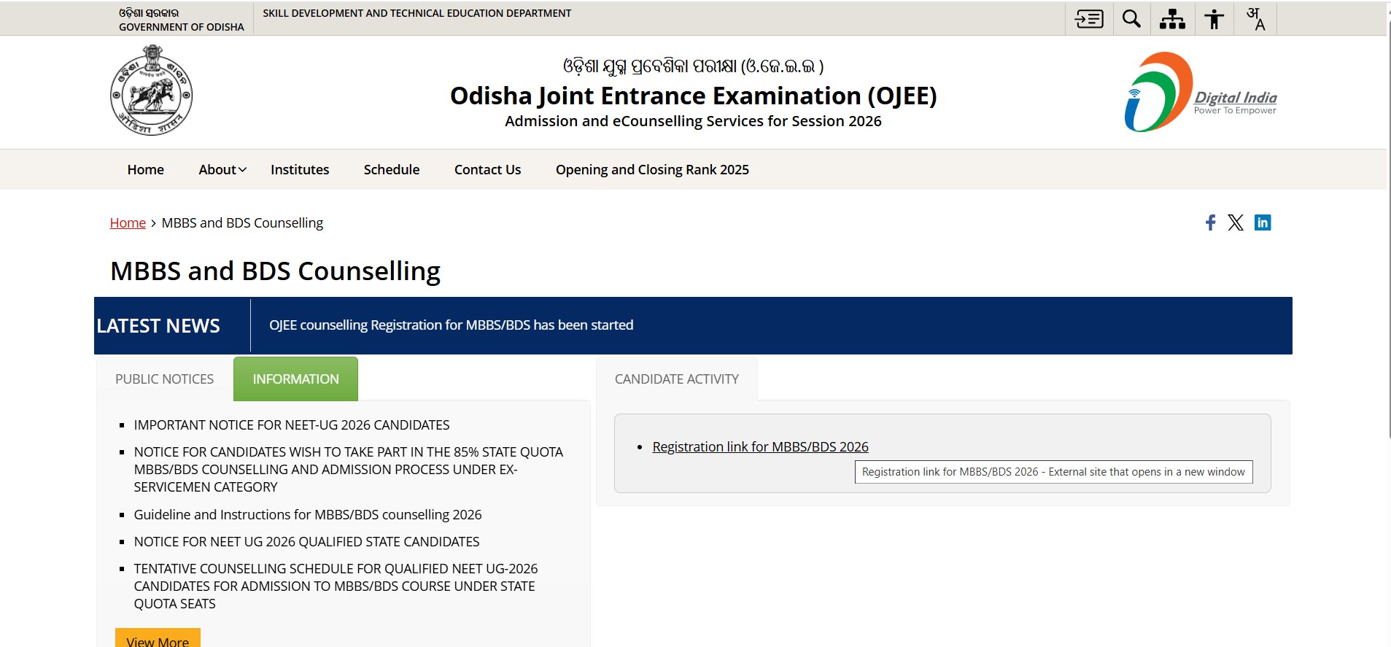Open the search magnifier icon

1131,19
